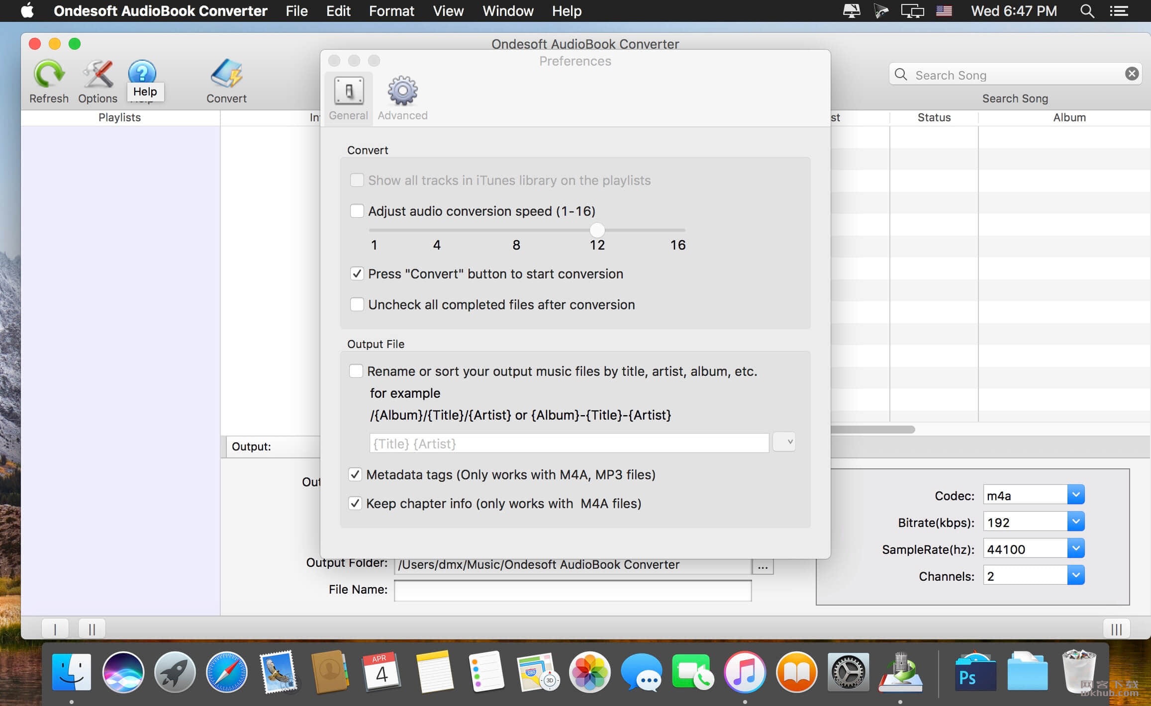Open Photoshop Ps icon in Dock
Screen dimensions: 1151x706
(975, 672)
